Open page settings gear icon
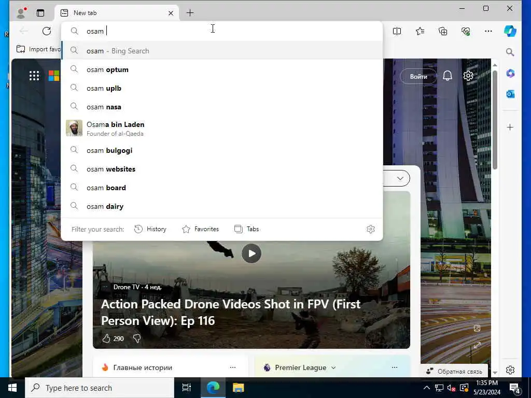Screen dimensions: 531x398 [x=468, y=76]
